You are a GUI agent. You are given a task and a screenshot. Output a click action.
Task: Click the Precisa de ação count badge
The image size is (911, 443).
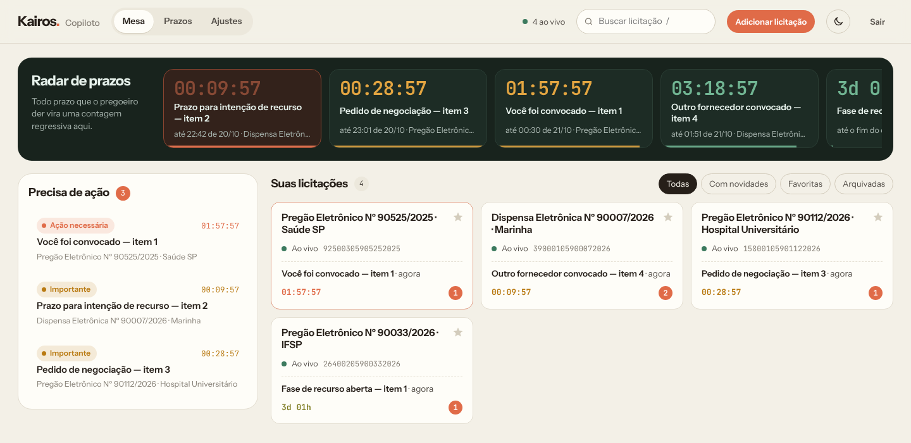[123, 193]
